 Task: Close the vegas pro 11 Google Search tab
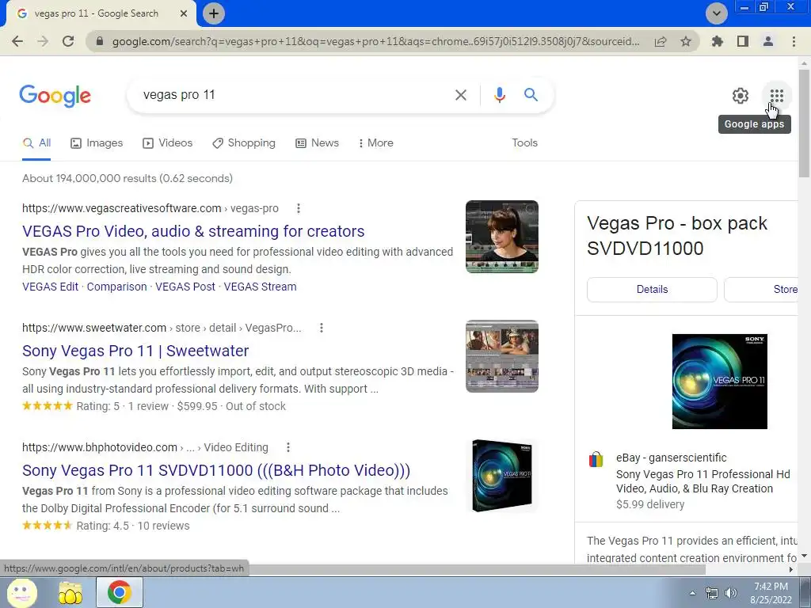[184, 13]
